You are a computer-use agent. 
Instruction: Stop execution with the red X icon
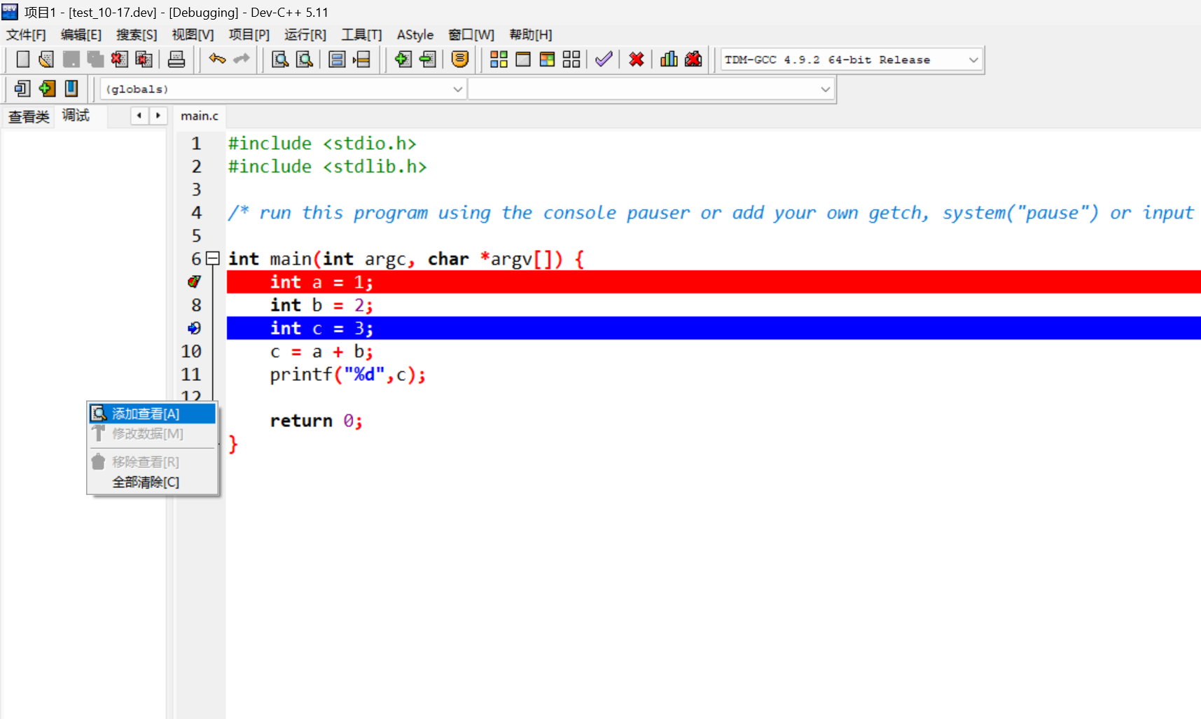tap(636, 60)
